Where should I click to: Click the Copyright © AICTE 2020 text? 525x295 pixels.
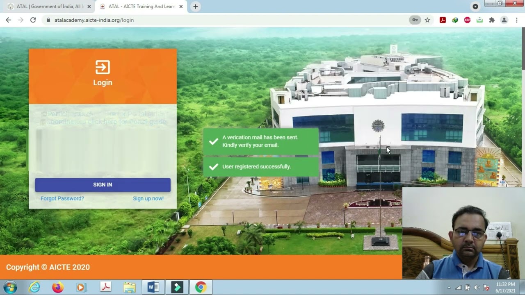[48, 267]
